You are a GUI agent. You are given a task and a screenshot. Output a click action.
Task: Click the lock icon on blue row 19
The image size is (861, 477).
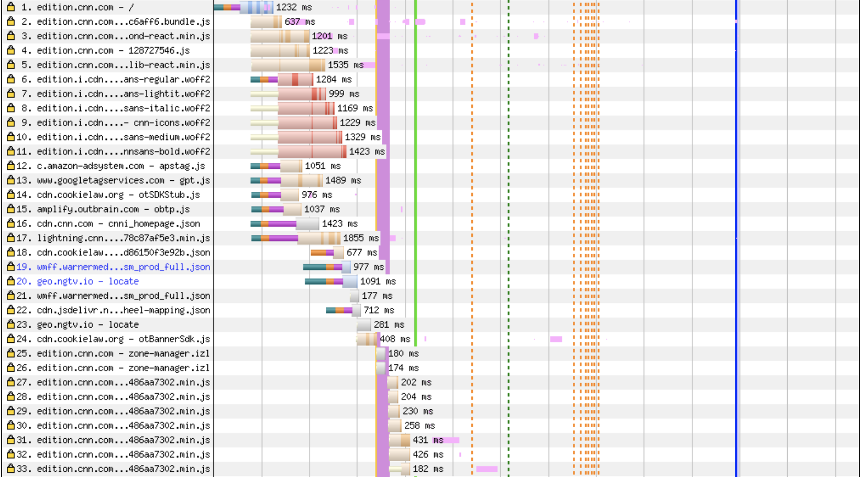click(10, 266)
